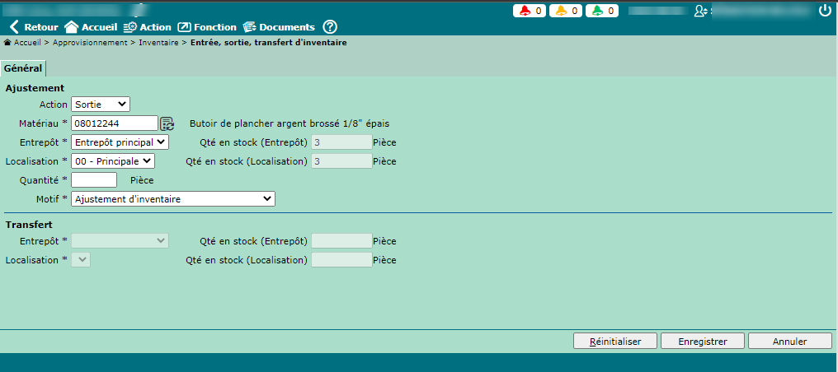
Task: Open the Action dropdown set to Sortie
Action: [101, 104]
